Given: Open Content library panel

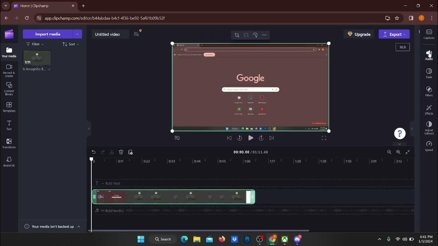Looking at the screenshot, I should click(9, 89).
